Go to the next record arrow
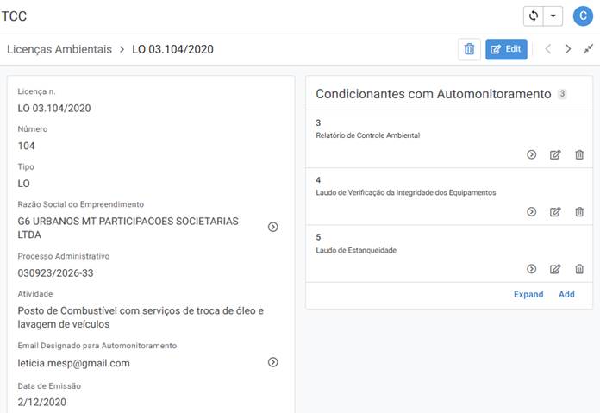 click(568, 49)
